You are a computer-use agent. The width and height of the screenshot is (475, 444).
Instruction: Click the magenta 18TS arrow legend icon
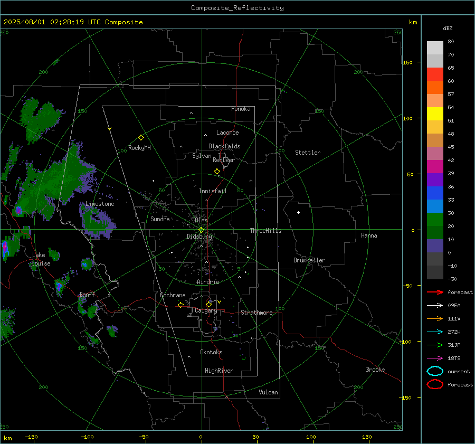(x=435, y=358)
